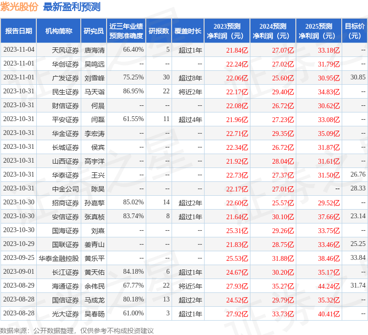Screen dimensions: 368x335
Task: Click the 覆盖时长 column header
Action: pos(188,31)
